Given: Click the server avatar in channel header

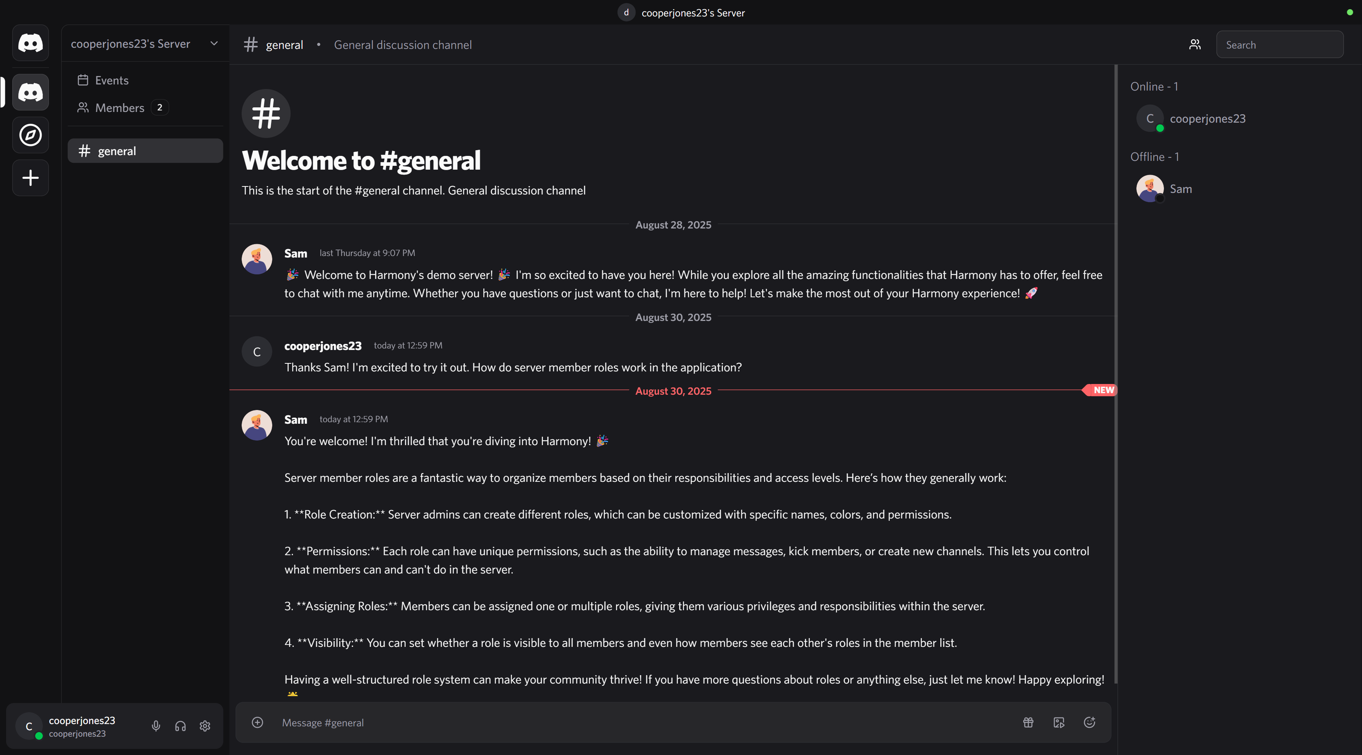Looking at the screenshot, I should (626, 13).
